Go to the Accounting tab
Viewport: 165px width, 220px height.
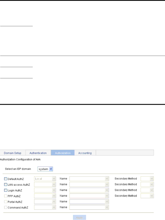tap(85, 153)
